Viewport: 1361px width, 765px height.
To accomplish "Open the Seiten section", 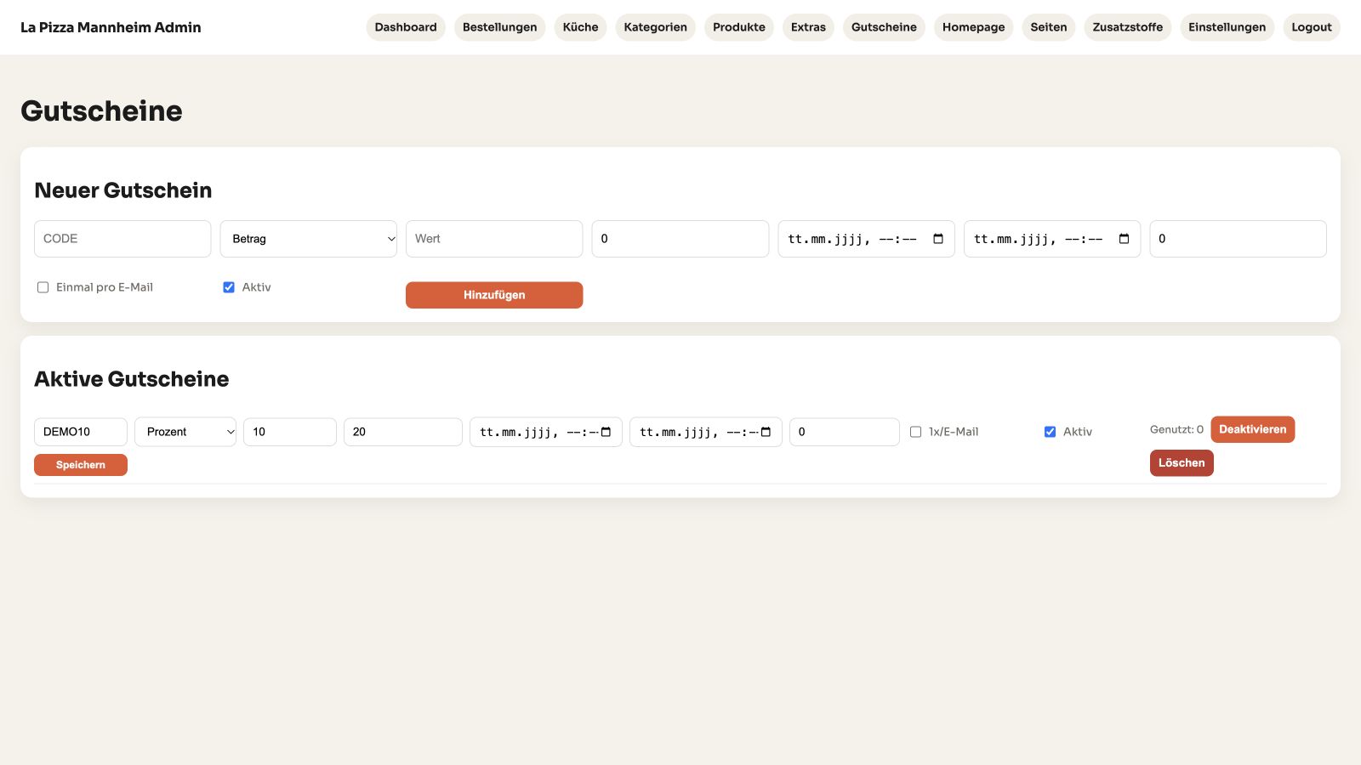I will click(1049, 27).
